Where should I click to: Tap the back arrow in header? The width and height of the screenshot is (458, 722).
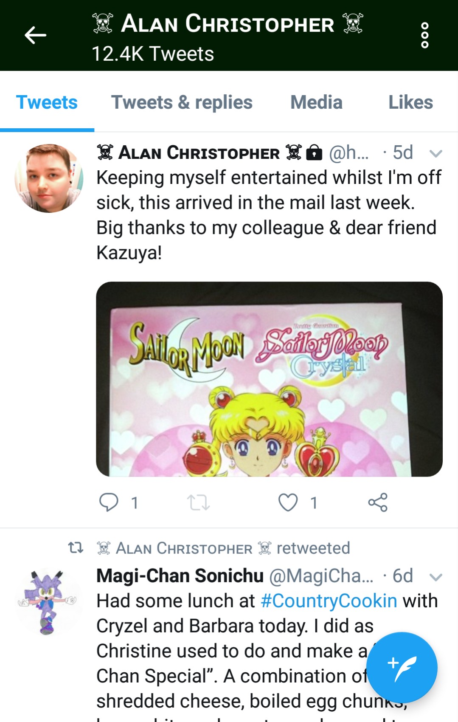(35, 35)
